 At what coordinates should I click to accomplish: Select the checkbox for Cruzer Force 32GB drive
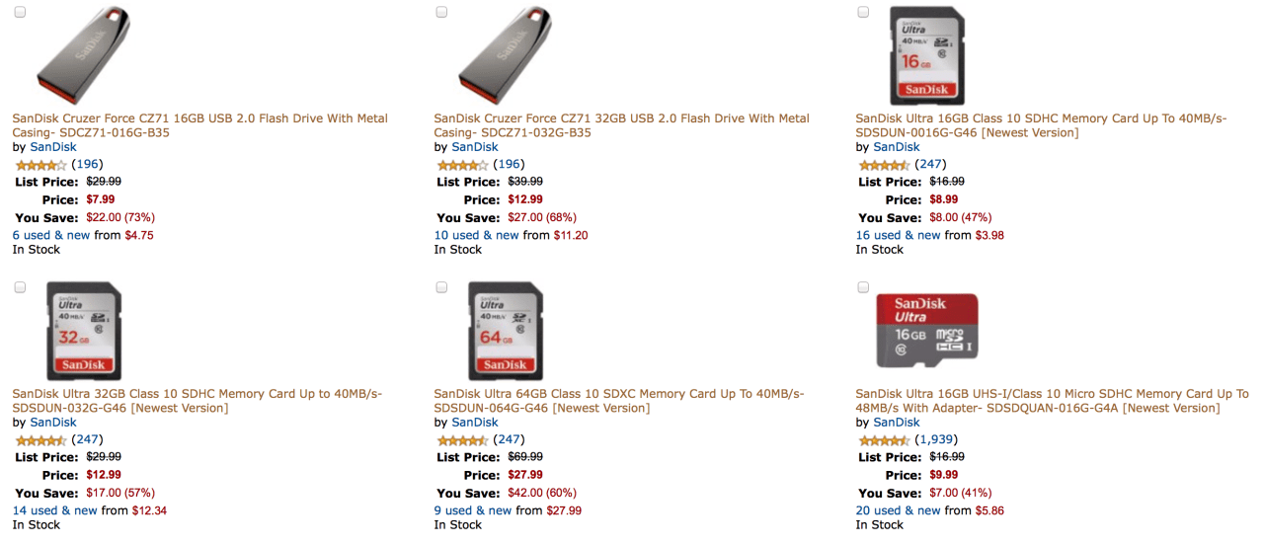pyautogui.click(x=441, y=12)
